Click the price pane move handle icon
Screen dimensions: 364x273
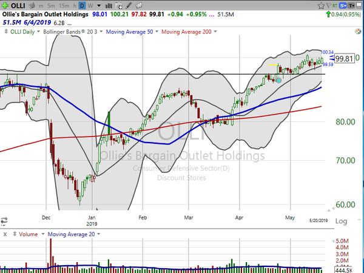click(x=6, y=32)
